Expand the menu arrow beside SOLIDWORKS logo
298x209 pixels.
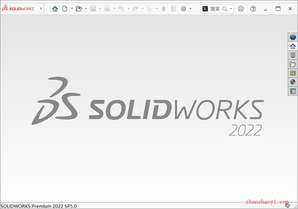coord(41,9)
